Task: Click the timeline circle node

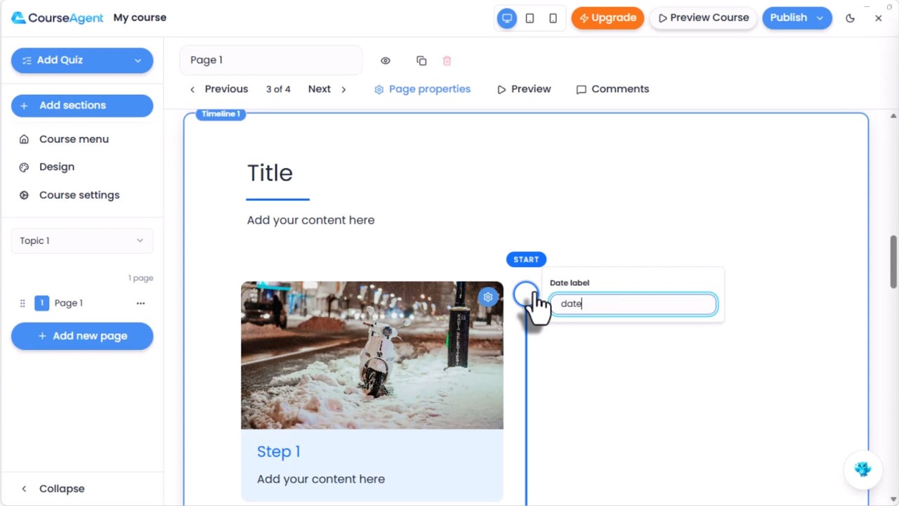Action: tap(525, 295)
